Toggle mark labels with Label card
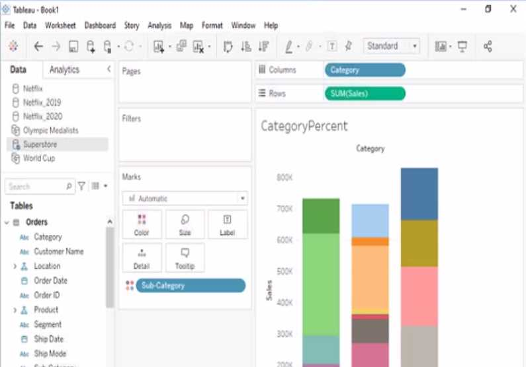The height and width of the screenshot is (367, 526). coord(227,224)
